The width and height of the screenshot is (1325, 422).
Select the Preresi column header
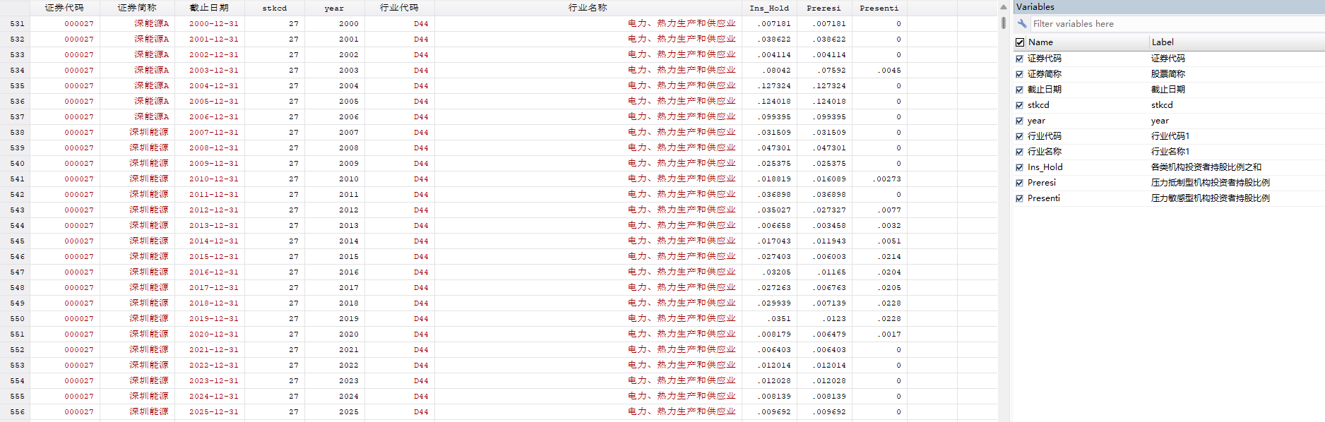click(824, 8)
